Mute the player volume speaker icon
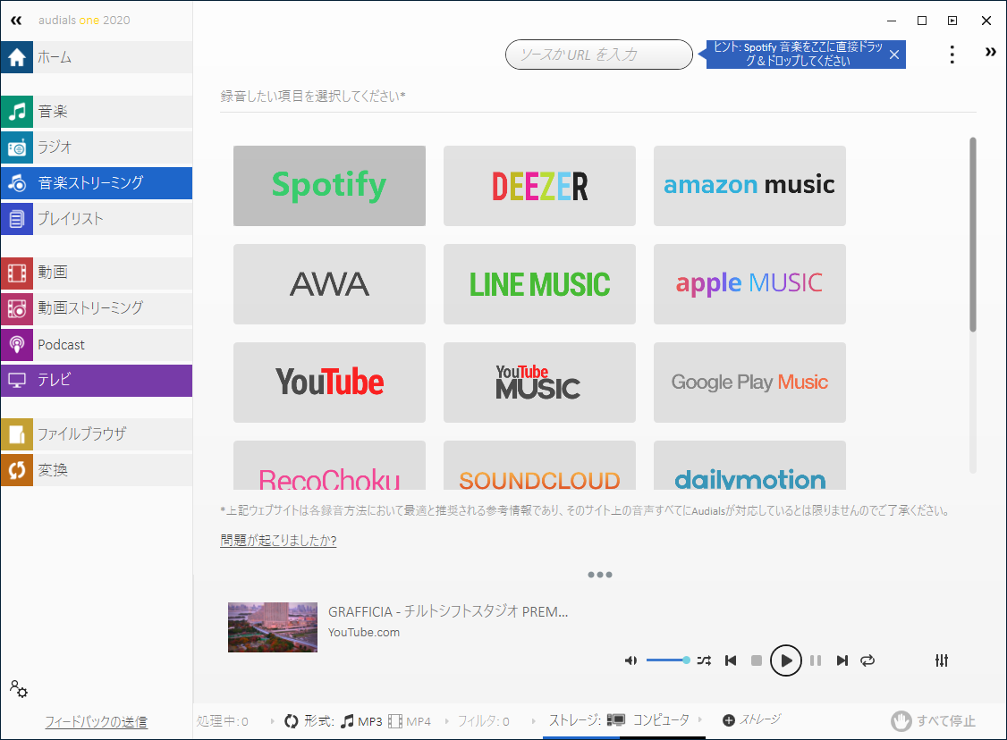Image resolution: width=1007 pixels, height=740 pixels. (x=630, y=660)
